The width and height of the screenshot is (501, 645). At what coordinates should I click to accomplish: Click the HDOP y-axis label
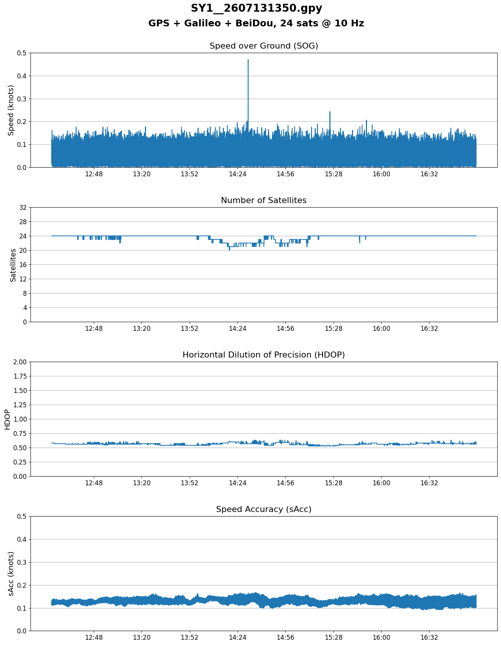[7, 419]
